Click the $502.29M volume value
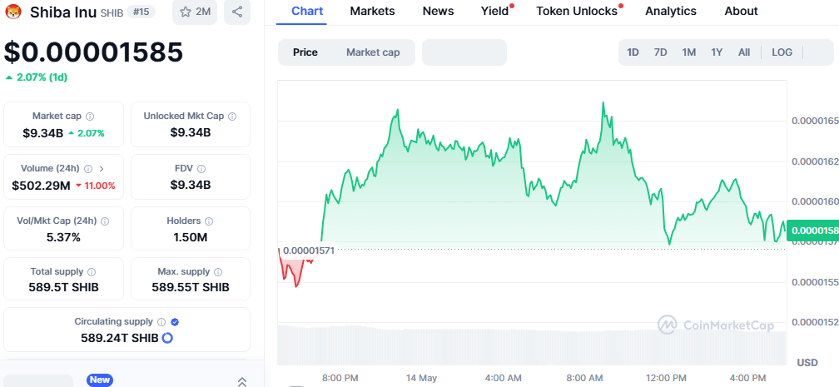 [x=42, y=186]
